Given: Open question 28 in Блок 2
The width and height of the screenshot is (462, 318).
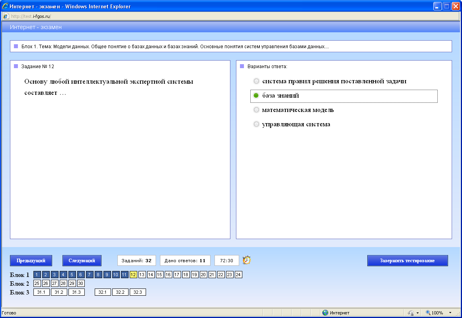Looking at the screenshot, I should point(63,283).
